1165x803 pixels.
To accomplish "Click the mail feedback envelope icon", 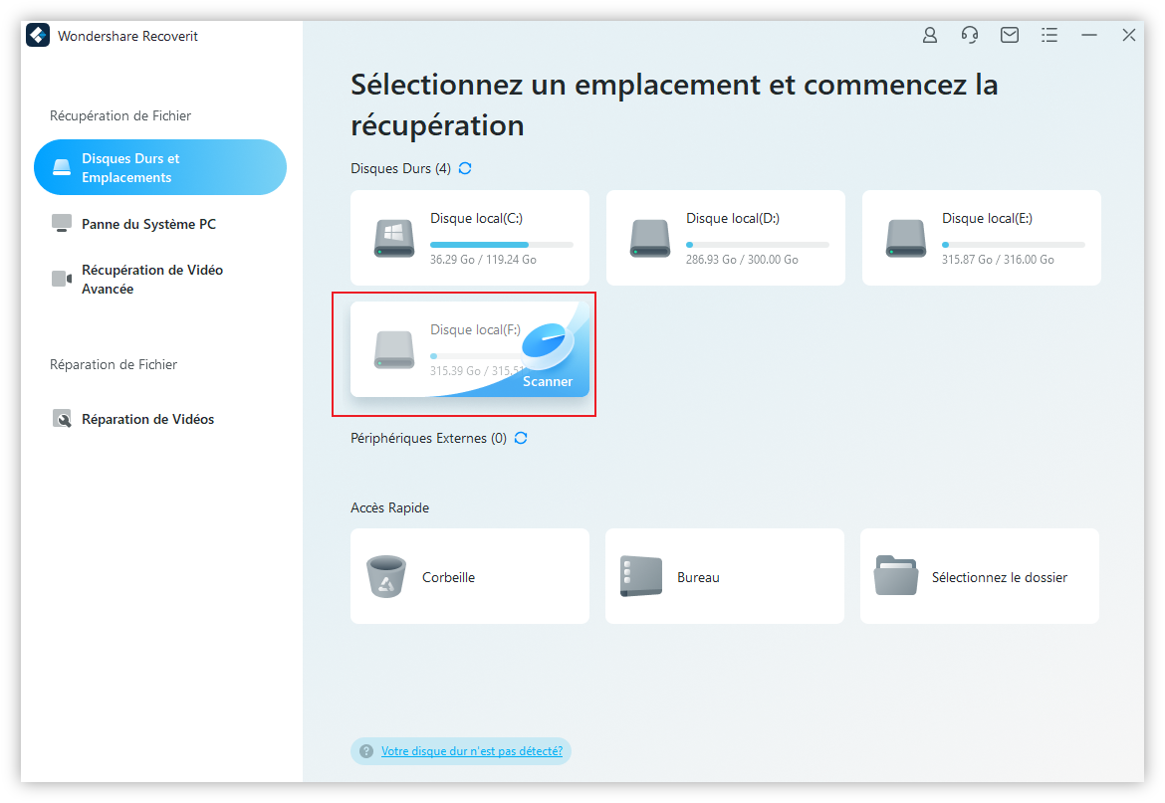I will (x=1010, y=35).
